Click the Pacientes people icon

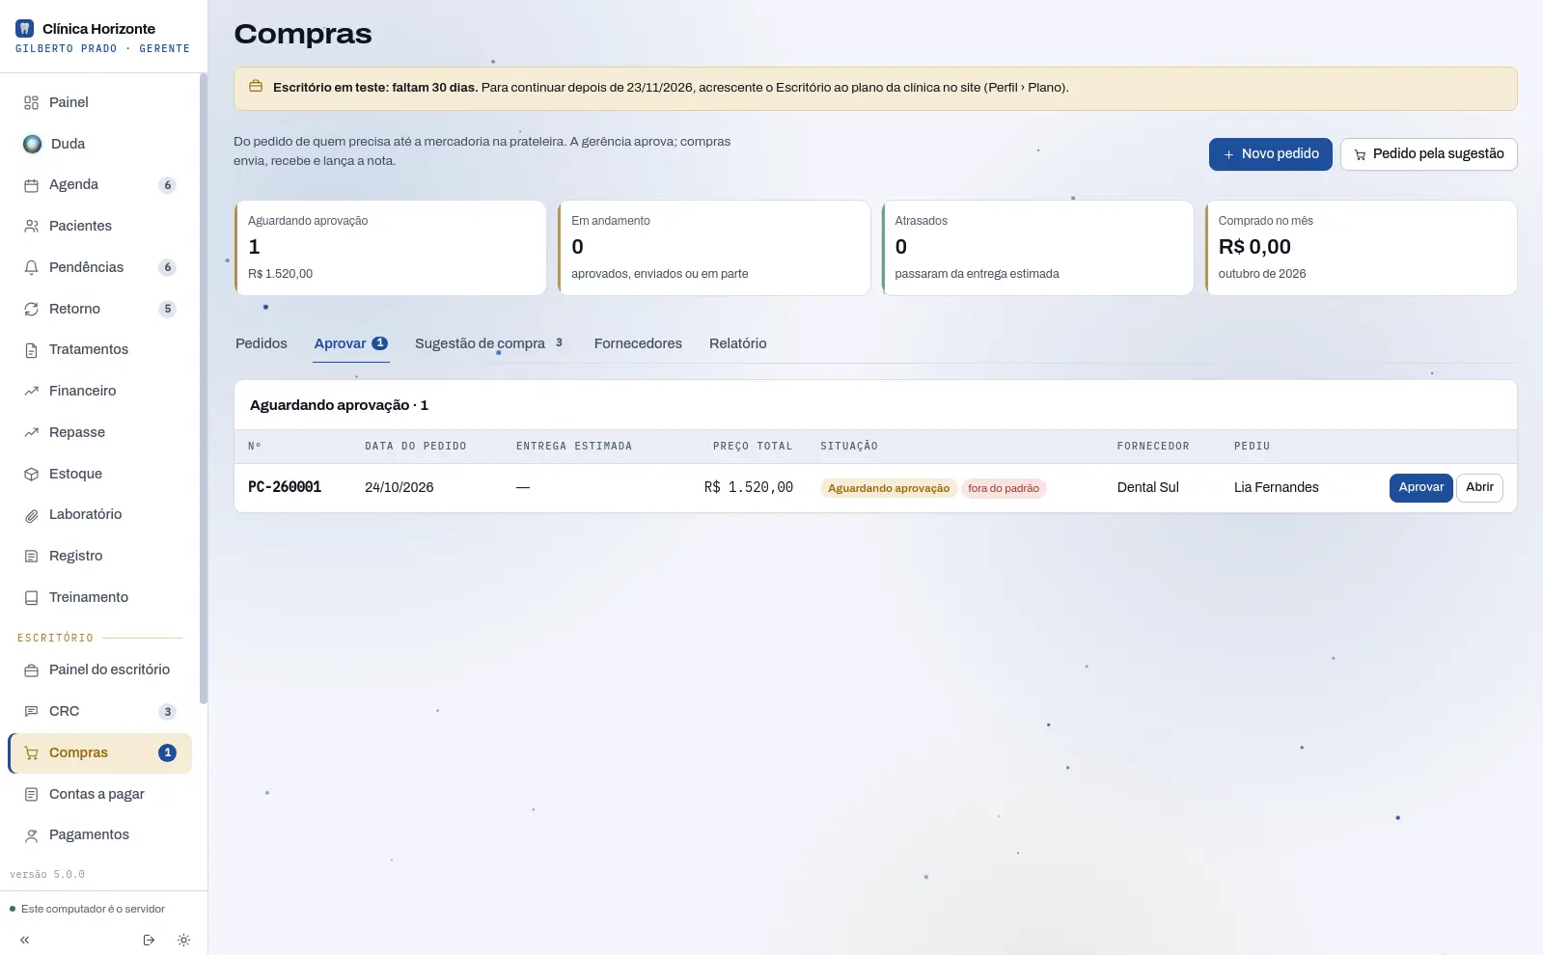(x=31, y=227)
